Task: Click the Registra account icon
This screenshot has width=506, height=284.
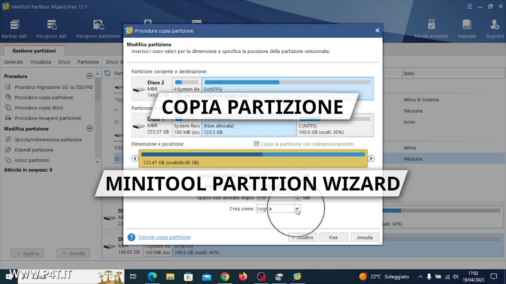Action: pyautogui.click(x=495, y=29)
